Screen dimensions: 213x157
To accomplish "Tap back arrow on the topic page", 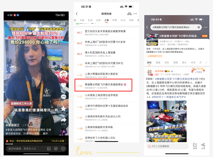I will coord(147,27).
